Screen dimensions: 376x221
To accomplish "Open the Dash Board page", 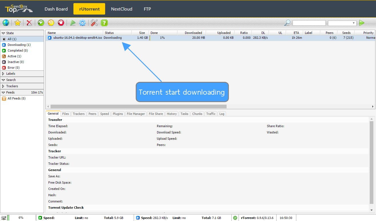I will (56, 9).
